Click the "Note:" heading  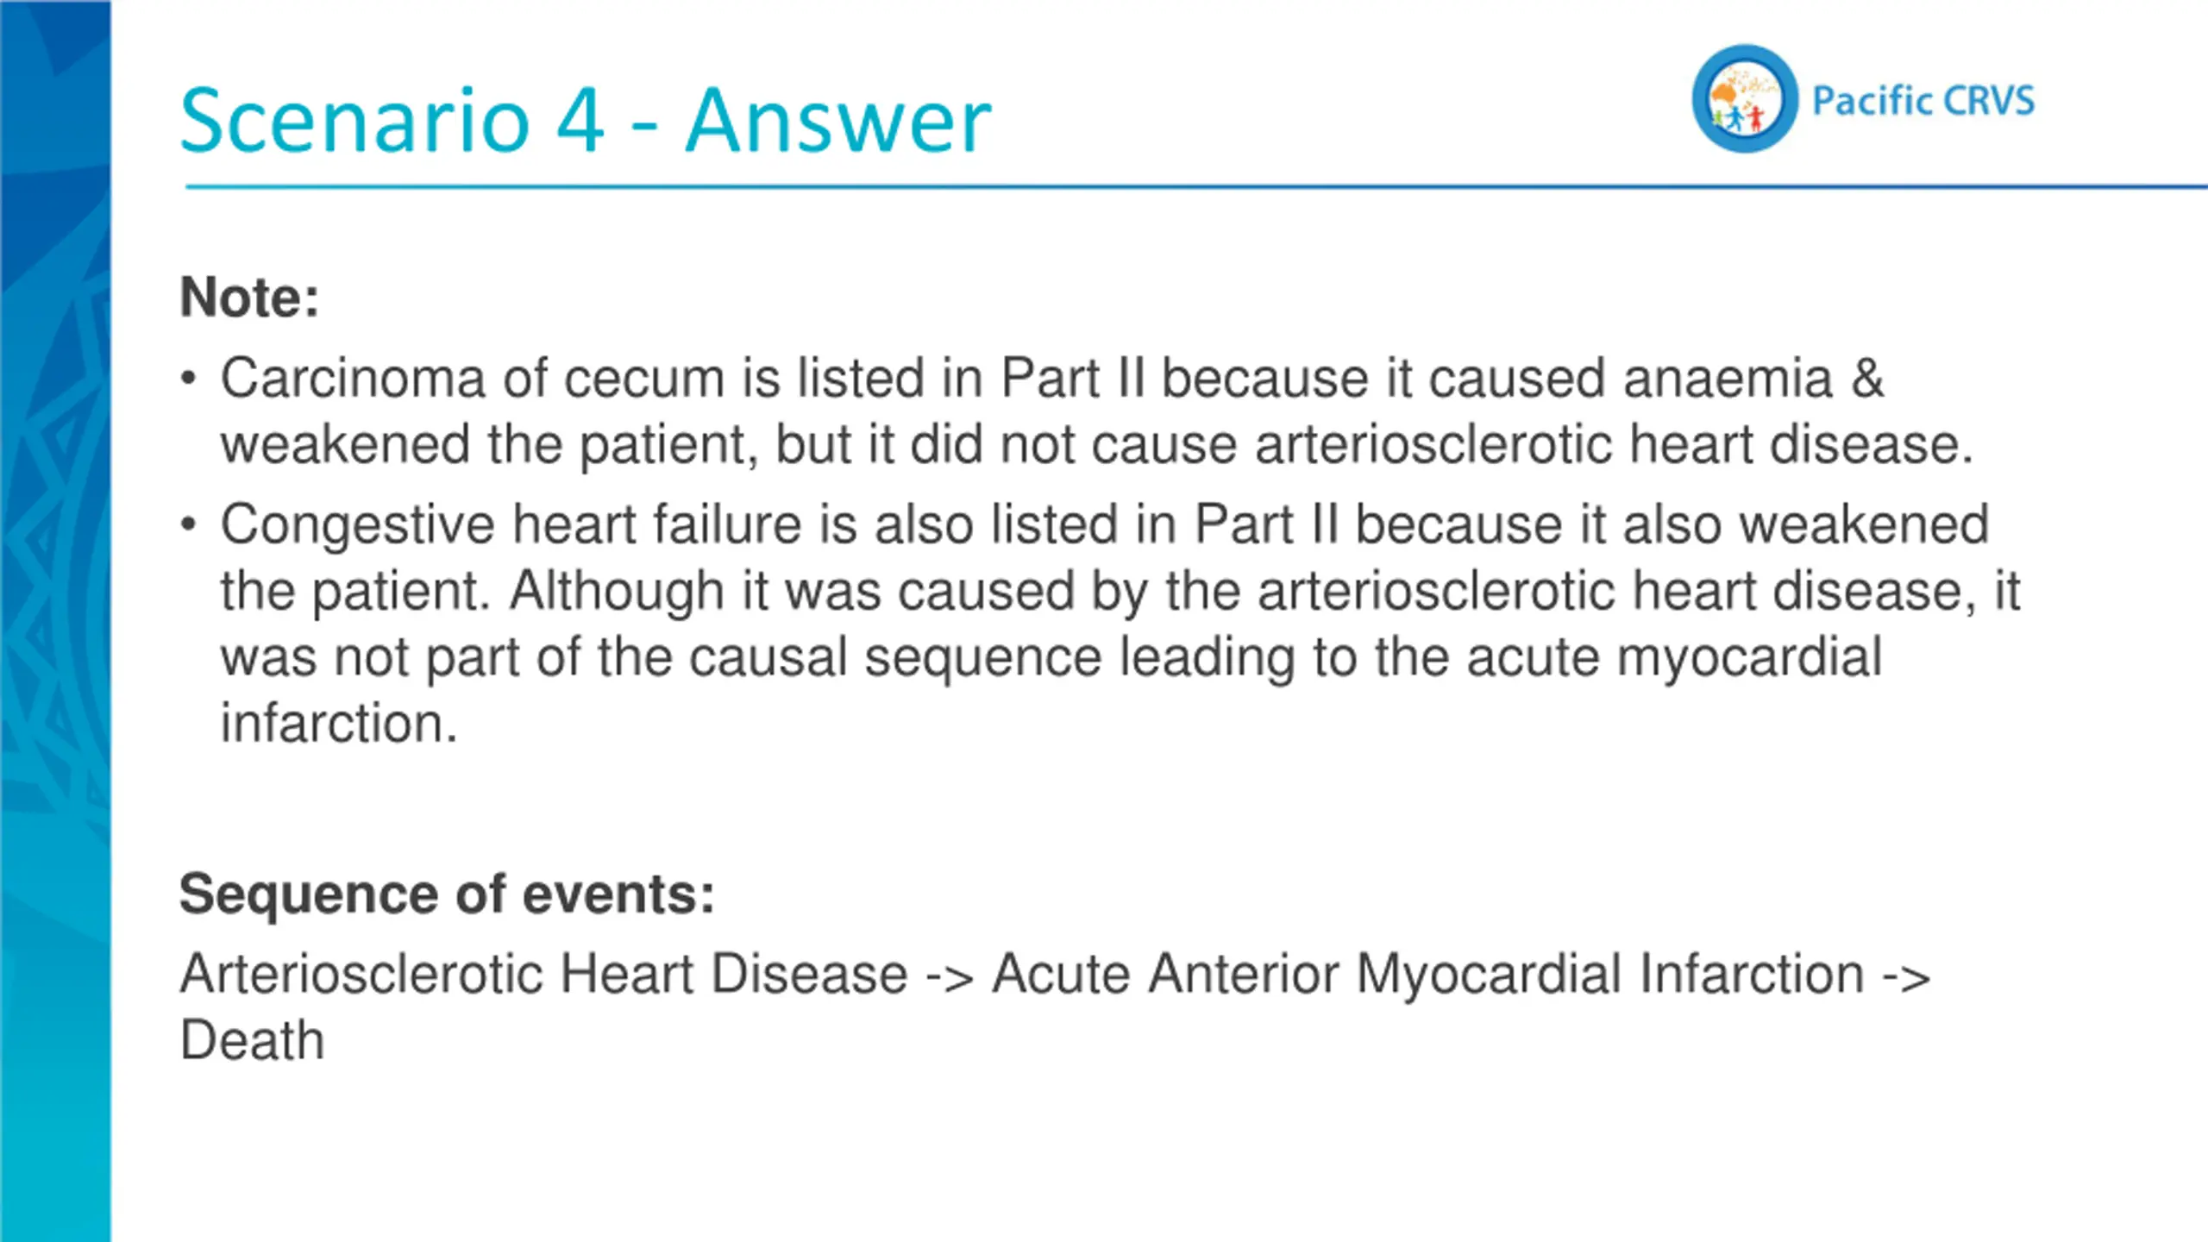pos(249,298)
